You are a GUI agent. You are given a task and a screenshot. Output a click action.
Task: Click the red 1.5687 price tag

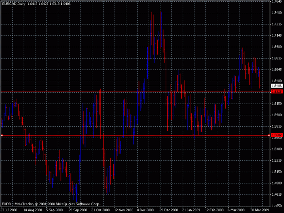pyautogui.click(x=277, y=135)
